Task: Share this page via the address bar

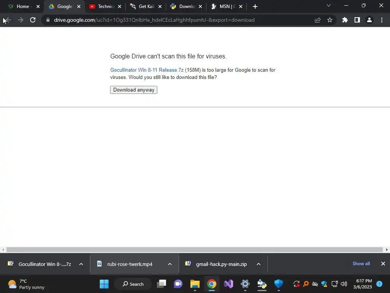Action: point(318,20)
